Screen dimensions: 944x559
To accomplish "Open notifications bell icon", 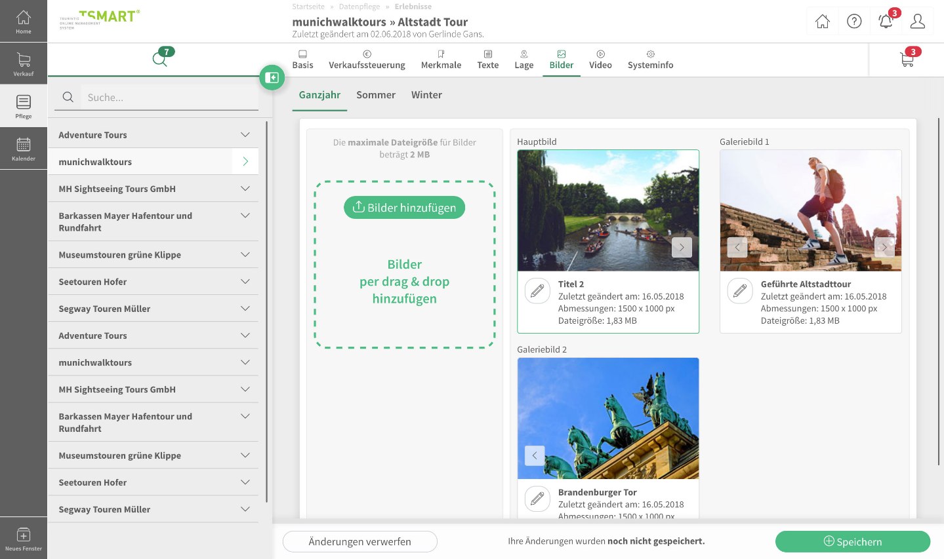I will point(886,22).
